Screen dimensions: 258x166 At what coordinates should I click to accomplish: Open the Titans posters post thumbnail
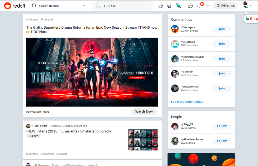click(143, 140)
